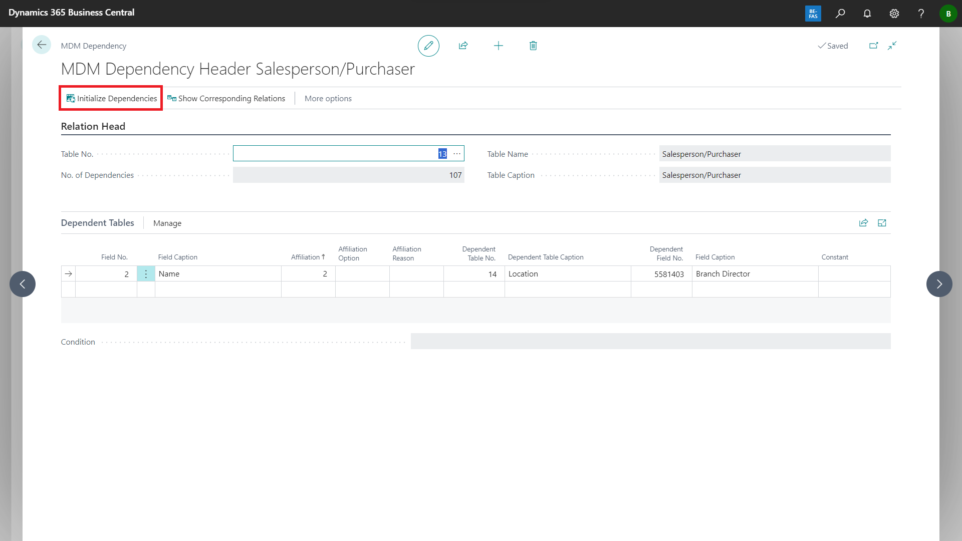
Task: Click Affiliation Option column header
Action: click(353, 253)
